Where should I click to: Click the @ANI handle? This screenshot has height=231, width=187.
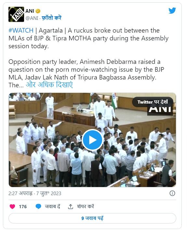[32, 18]
